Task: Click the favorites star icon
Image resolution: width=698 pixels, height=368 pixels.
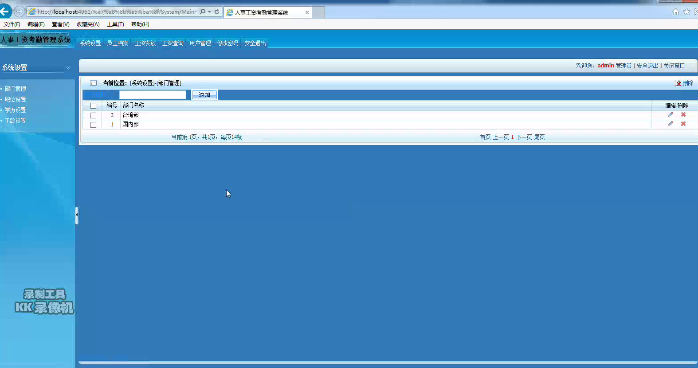Action: (x=686, y=12)
